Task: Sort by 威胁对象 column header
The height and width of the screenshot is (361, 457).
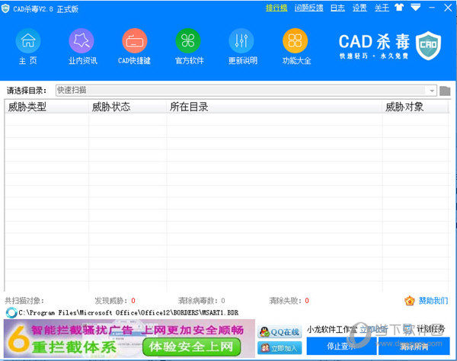Action: (415, 107)
